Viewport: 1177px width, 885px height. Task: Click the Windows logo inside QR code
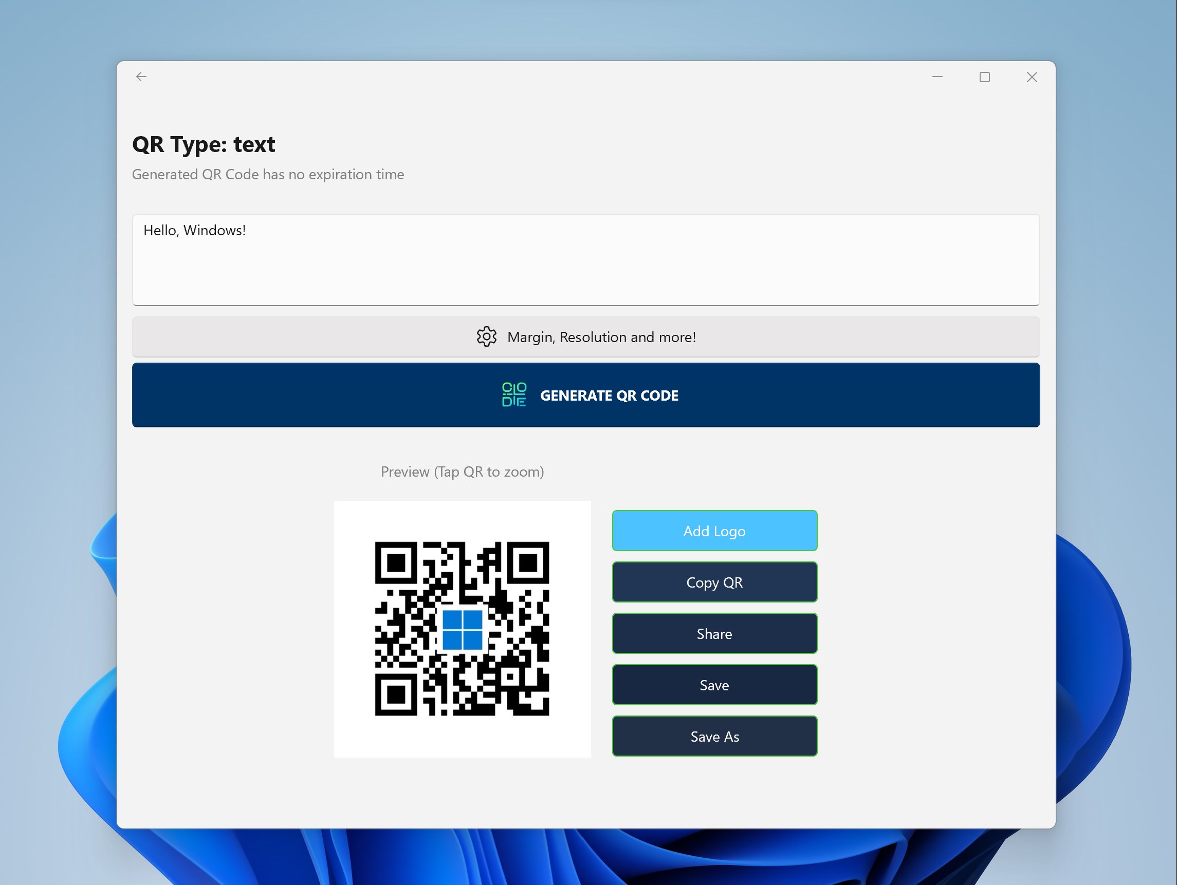click(x=463, y=630)
